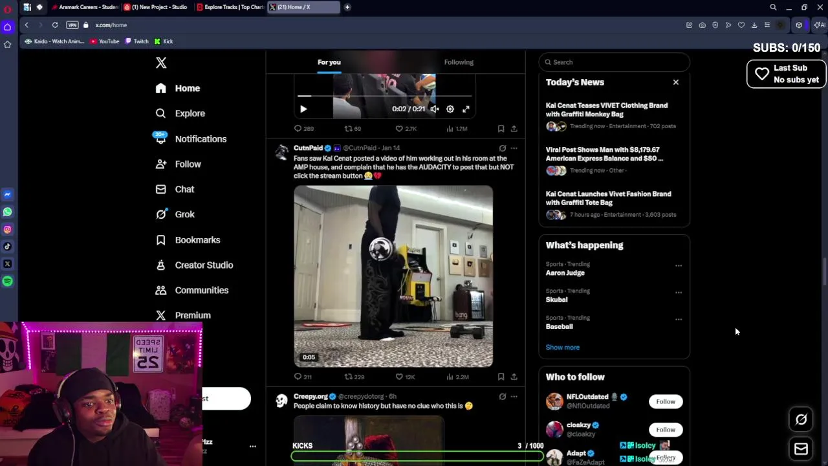Open YouTube bookmark in bookmarks bar
This screenshot has height=466, width=828.
pos(105,41)
